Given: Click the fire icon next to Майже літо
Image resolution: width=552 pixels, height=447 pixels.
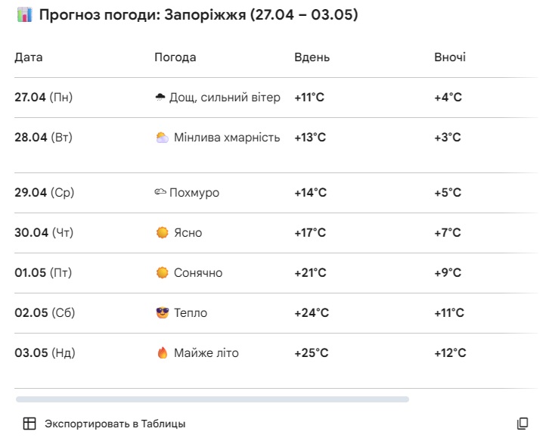Looking at the screenshot, I should click(162, 353).
